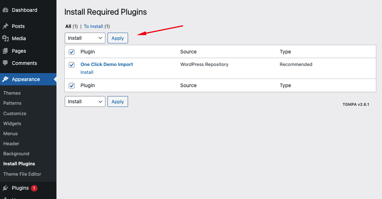Click the red Plugins update badge
This screenshot has width=382, height=199.
[34, 188]
